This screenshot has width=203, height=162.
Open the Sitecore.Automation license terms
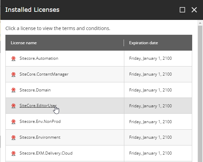point(39,58)
